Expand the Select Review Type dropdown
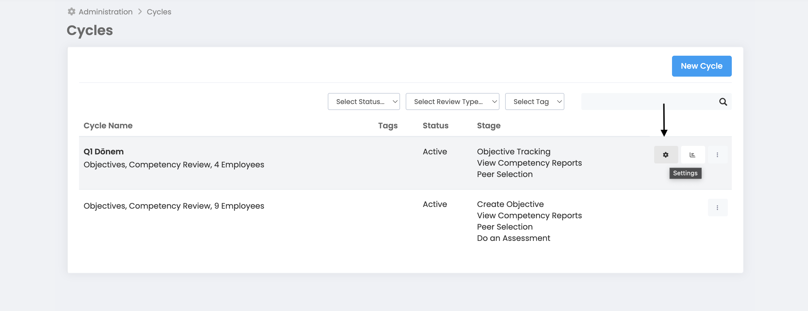The width and height of the screenshot is (808, 311). [x=452, y=102]
